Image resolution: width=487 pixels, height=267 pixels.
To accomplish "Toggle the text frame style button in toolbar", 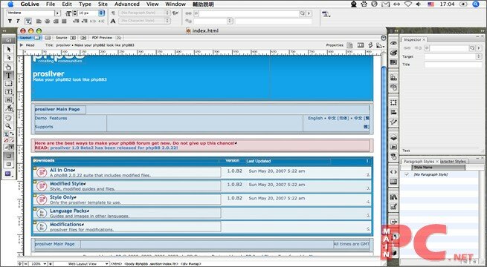I will tap(28, 21).
